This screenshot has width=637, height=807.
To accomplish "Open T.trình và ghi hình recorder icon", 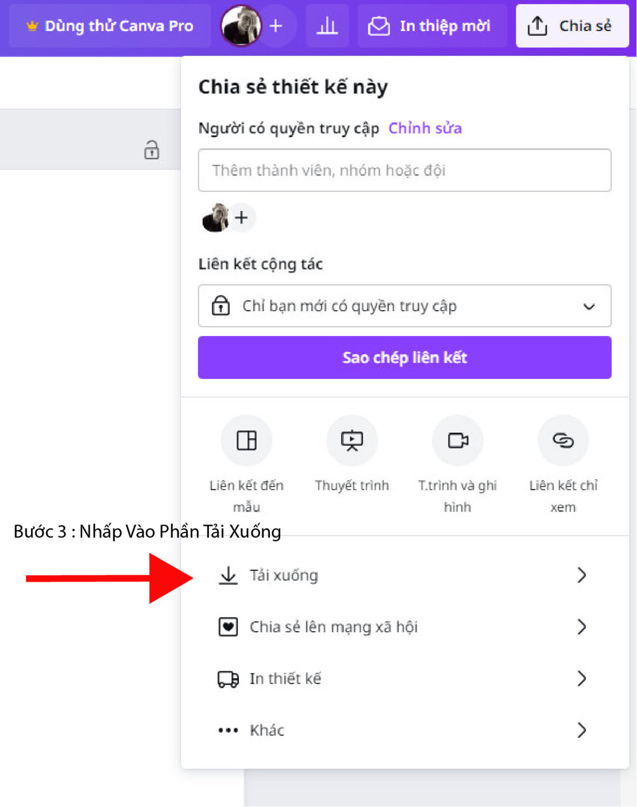I will (x=458, y=441).
